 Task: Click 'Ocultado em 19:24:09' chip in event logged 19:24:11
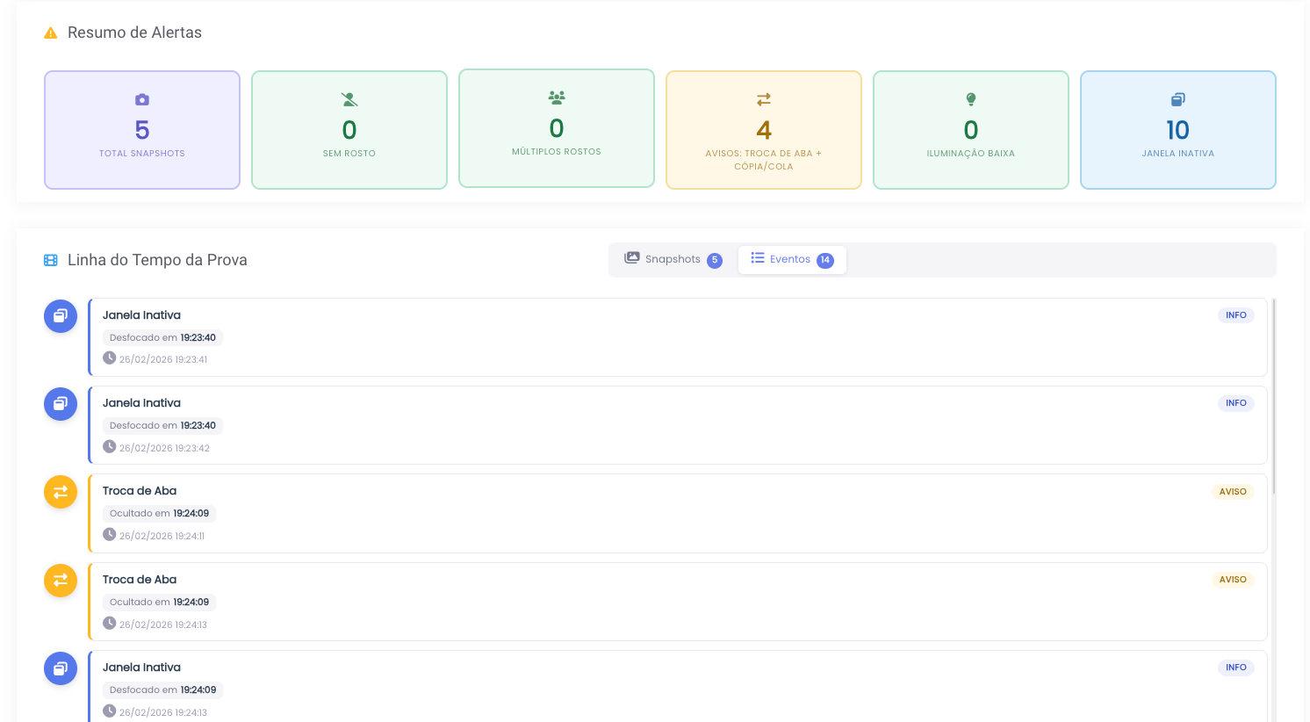pyautogui.click(x=159, y=513)
